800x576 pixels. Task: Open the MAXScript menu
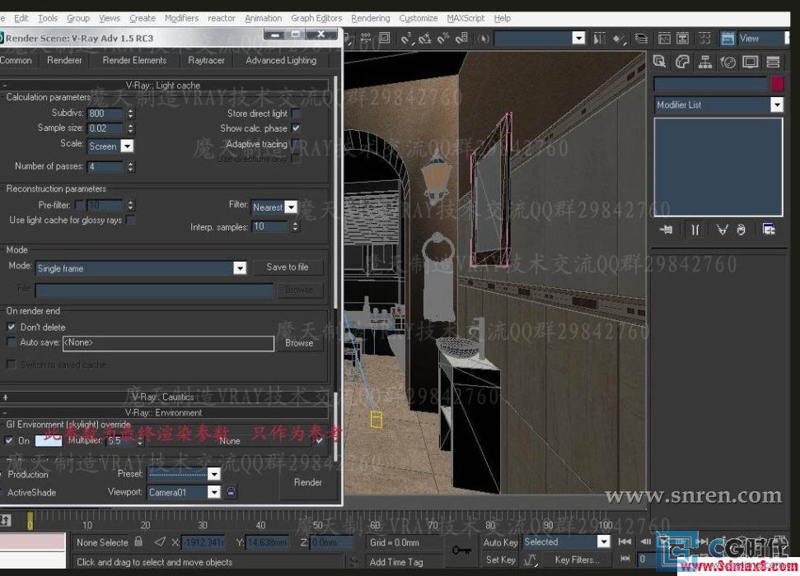(465, 18)
